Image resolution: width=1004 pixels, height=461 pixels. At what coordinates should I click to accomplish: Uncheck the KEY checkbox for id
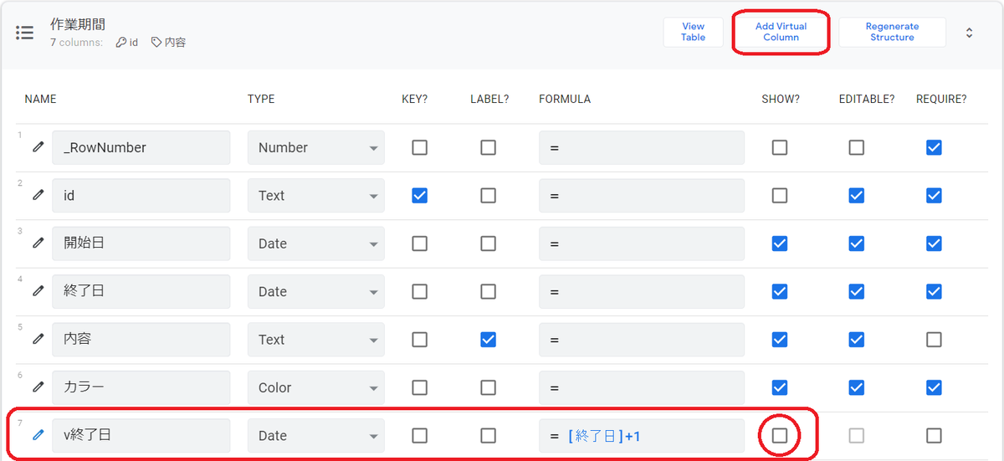coord(420,195)
